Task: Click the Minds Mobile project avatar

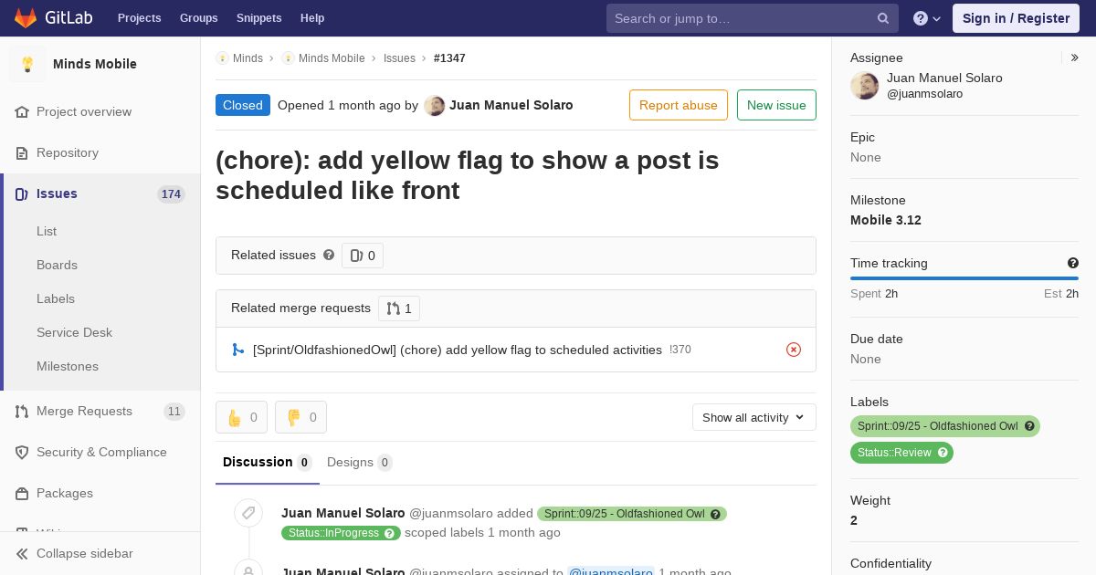Action: pos(27,64)
